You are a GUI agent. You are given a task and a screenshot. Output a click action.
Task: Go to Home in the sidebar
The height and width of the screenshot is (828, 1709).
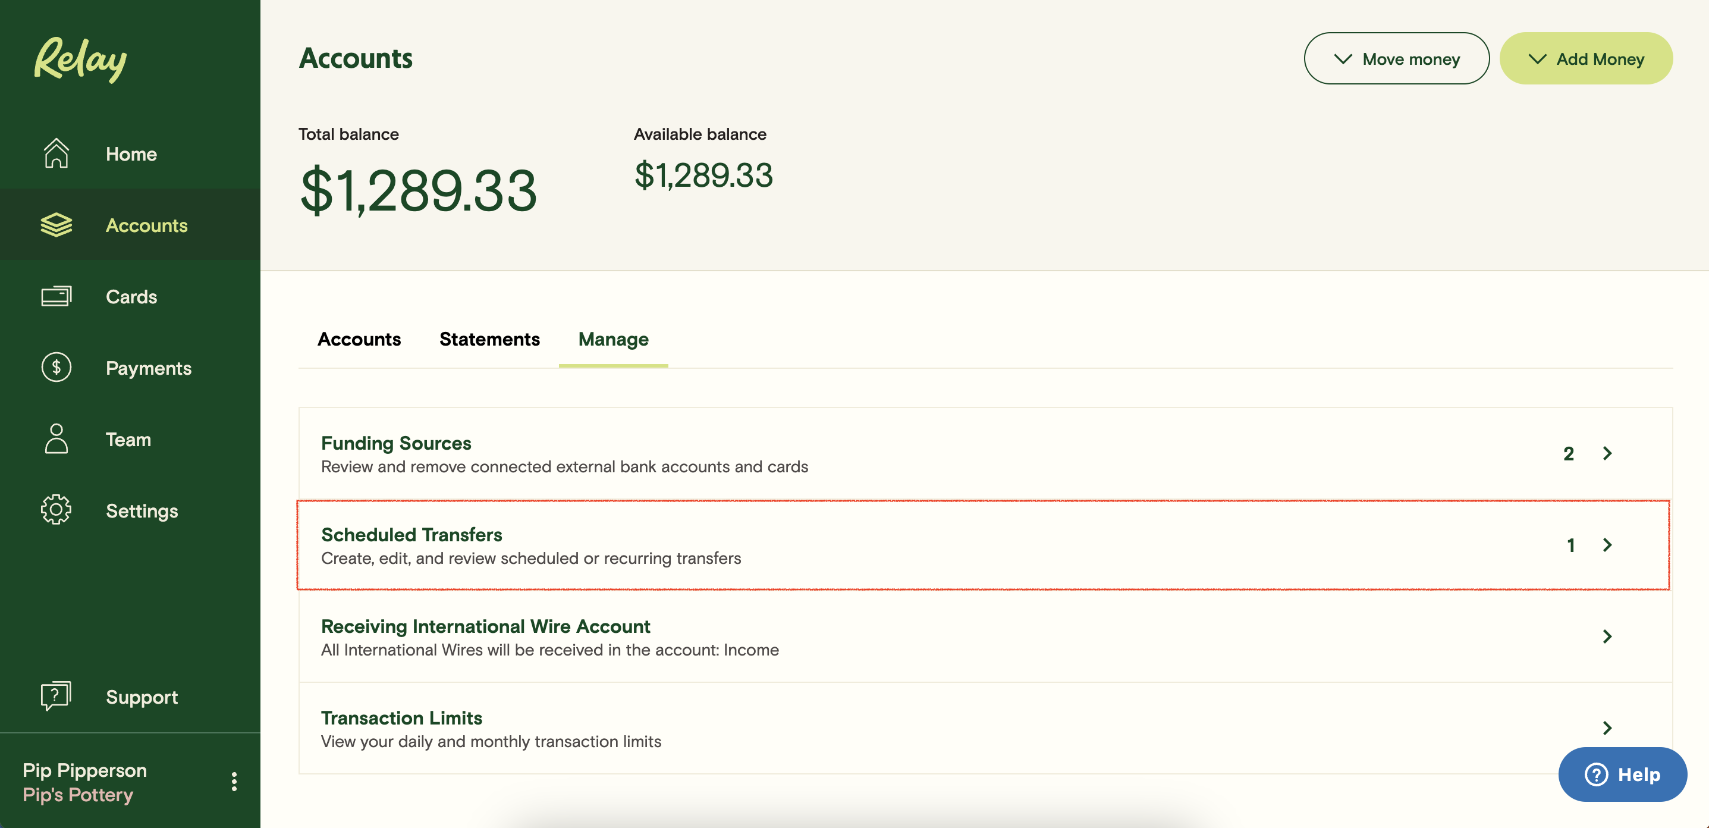pyautogui.click(x=131, y=154)
